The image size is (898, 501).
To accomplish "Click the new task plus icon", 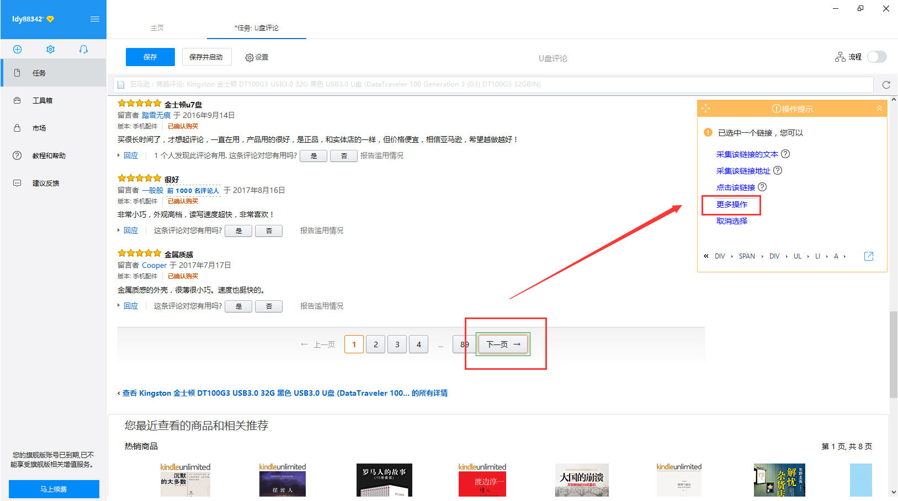I will coord(17,49).
